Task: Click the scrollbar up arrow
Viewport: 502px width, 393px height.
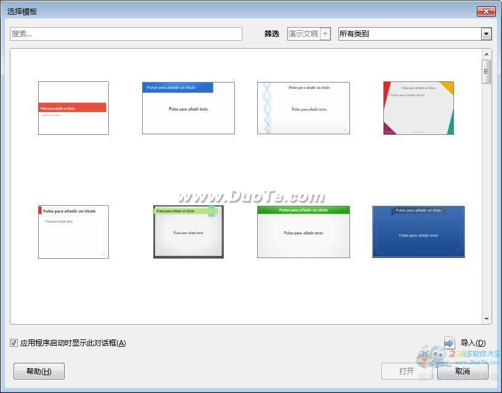Action: click(x=487, y=54)
